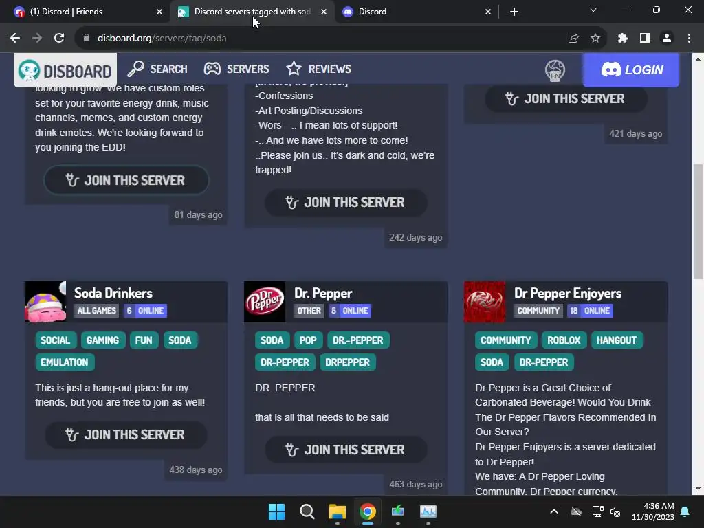This screenshot has height=528, width=704.
Task: Open Chrome extensions puzzle icon
Action: click(623, 38)
